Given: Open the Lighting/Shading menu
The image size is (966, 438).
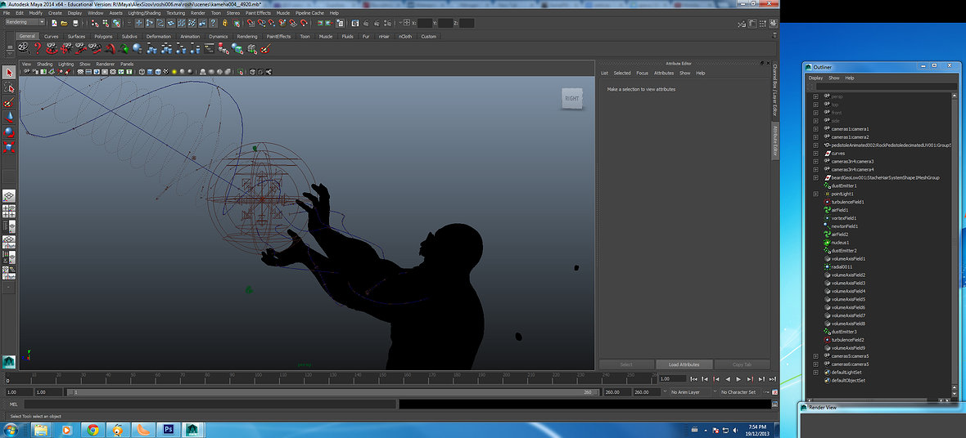Looking at the screenshot, I should (x=144, y=13).
